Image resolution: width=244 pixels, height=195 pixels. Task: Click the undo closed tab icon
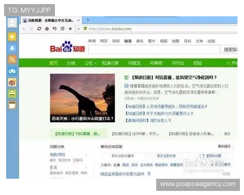tap(54, 28)
